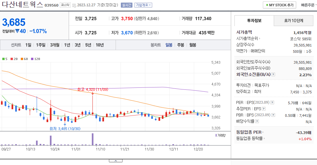Click the 저가 value 3,670
Viewport: 317px width, 165px height.
coord(127,33)
